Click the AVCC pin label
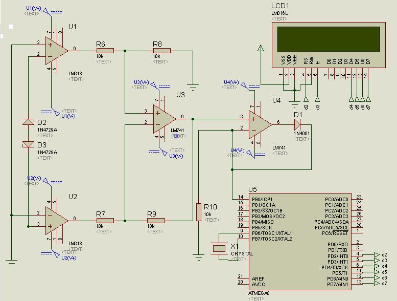Screen dimensions: 397x301 [258, 284]
